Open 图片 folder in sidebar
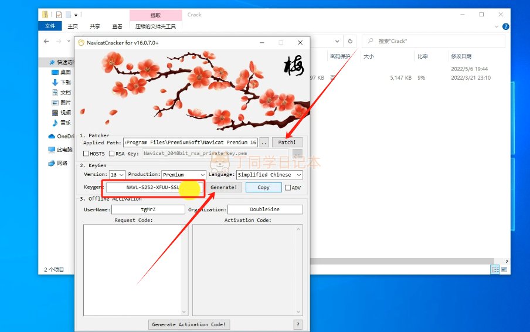This screenshot has width=530, height=332. [61, 103]
